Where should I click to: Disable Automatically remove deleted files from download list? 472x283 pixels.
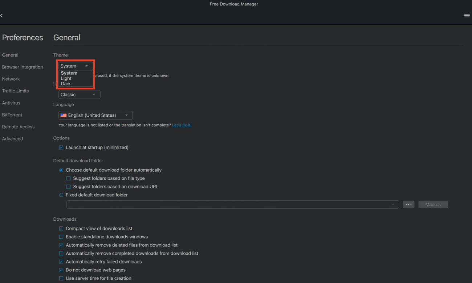(61, 245)
